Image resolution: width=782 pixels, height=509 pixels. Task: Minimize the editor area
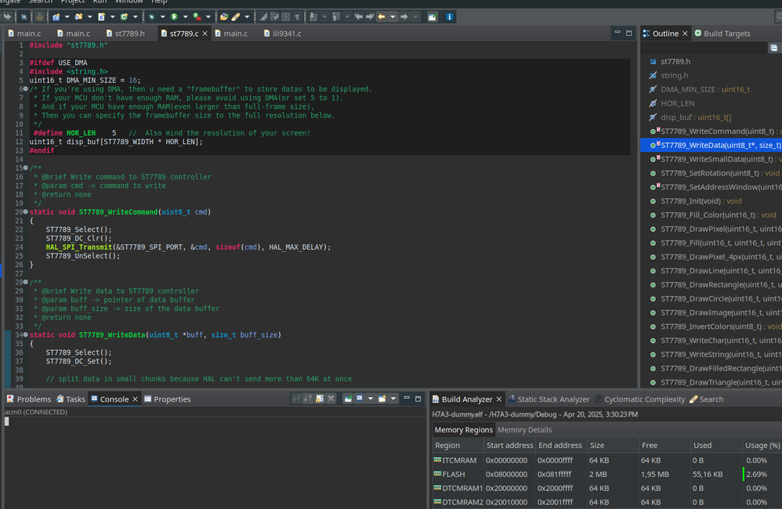pos(617,33)
